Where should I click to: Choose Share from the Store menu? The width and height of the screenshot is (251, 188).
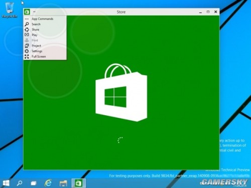(45, 30)
